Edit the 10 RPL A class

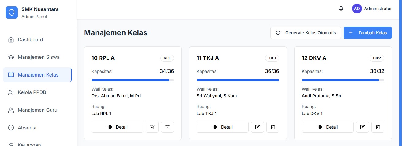pos(152,127)
